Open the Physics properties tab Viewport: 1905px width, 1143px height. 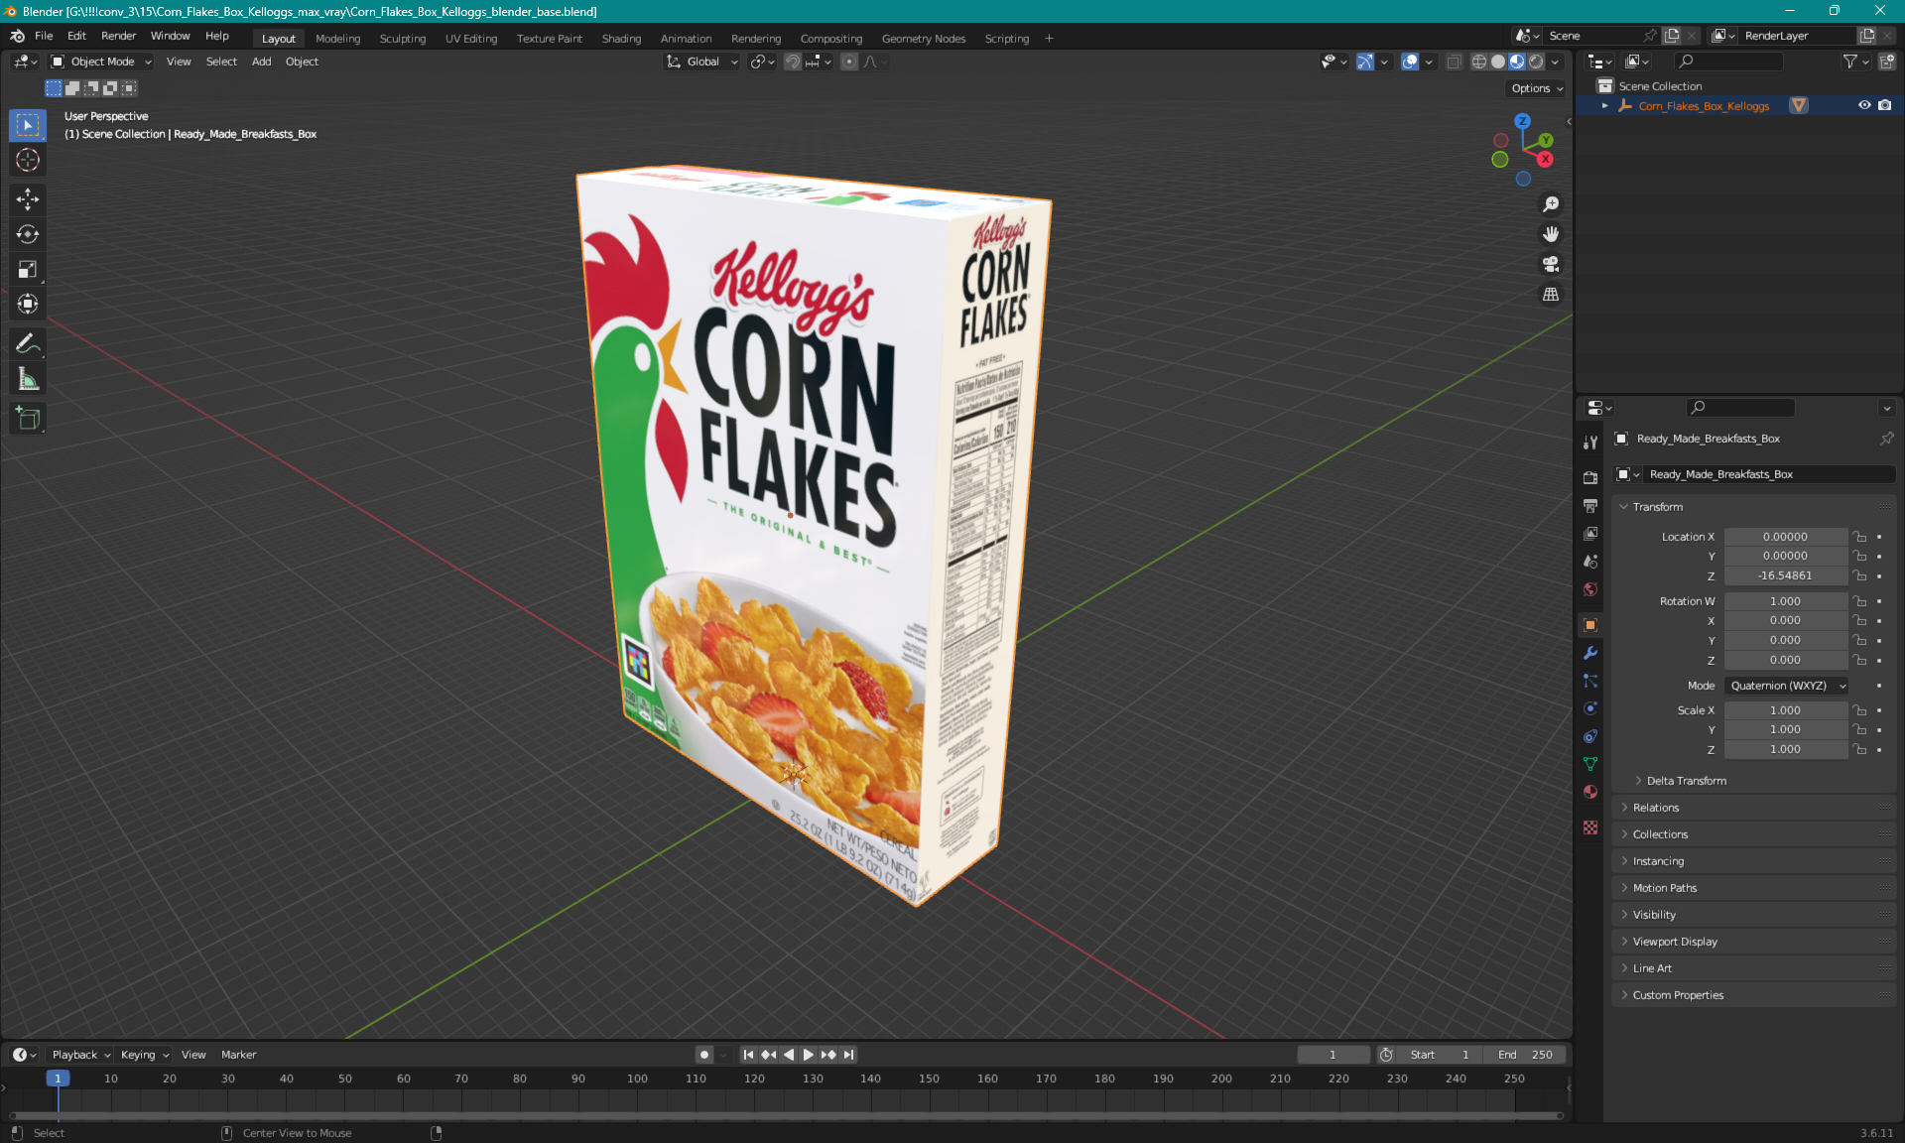coord(1590,708)
